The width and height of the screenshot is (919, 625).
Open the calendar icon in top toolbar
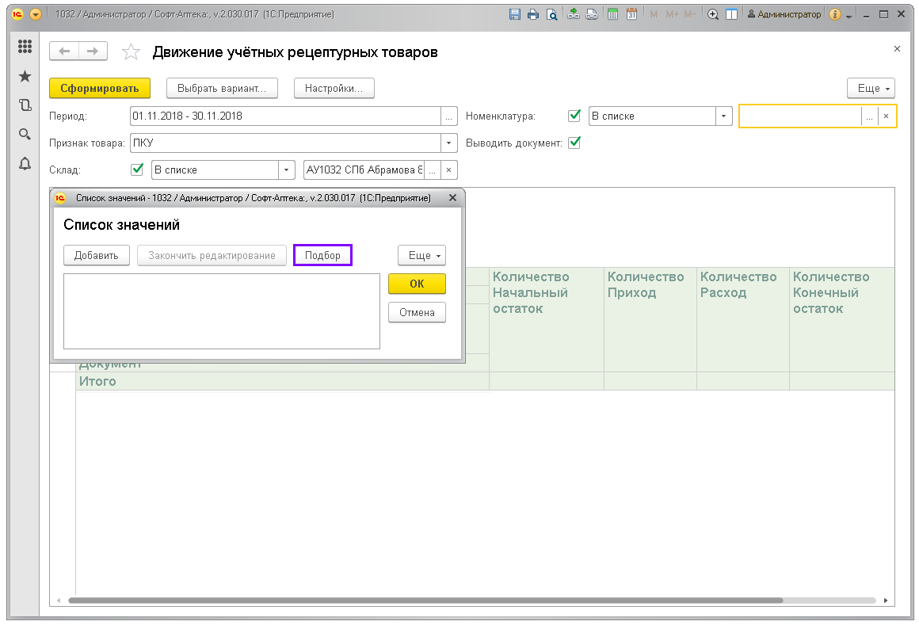click(631, 14)
